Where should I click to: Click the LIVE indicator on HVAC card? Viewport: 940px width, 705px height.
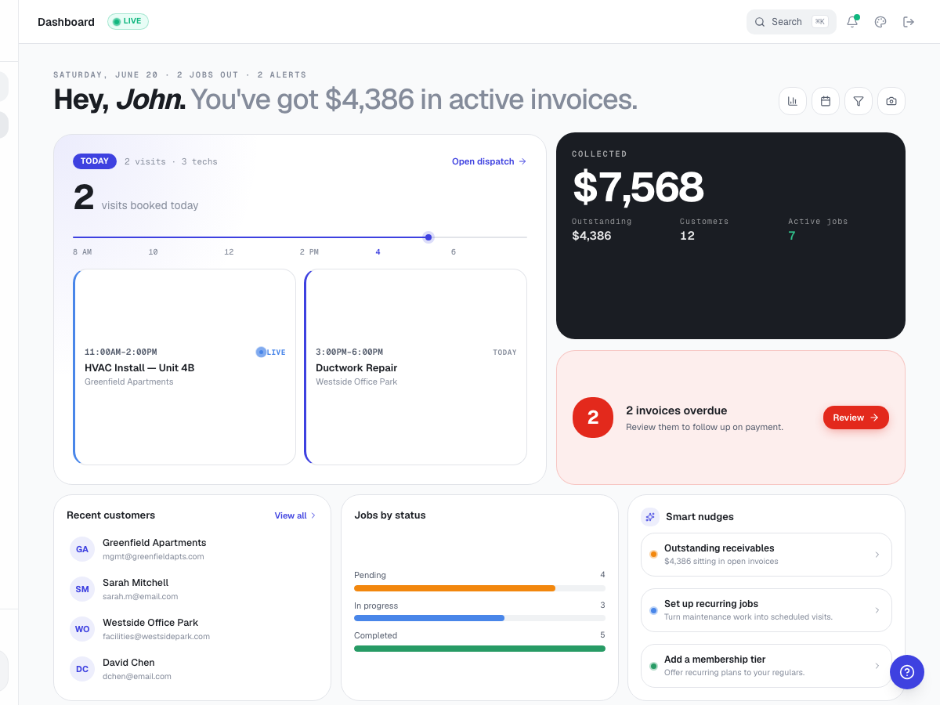(x=271, y=352)
